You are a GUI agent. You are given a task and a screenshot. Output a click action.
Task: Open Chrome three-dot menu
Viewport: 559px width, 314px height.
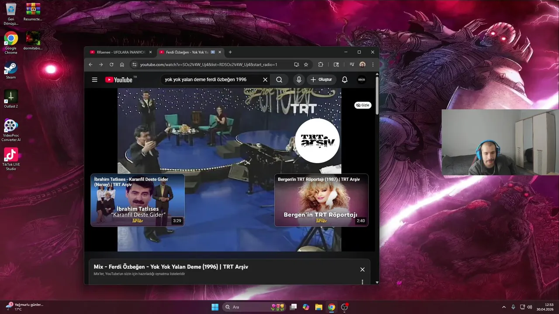373,65
